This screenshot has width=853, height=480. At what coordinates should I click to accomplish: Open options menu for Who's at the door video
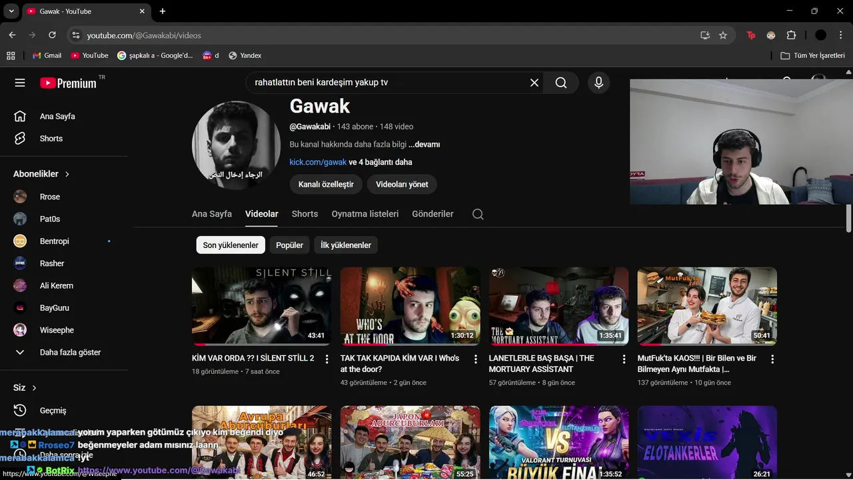(475, 359)
